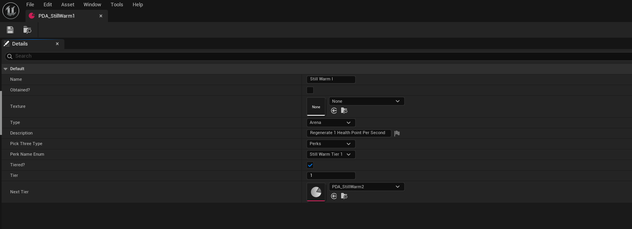Open the Texture asset dropdown showing None
The height and width of the screenshot is (229, 632).
[x=367, y=101]
